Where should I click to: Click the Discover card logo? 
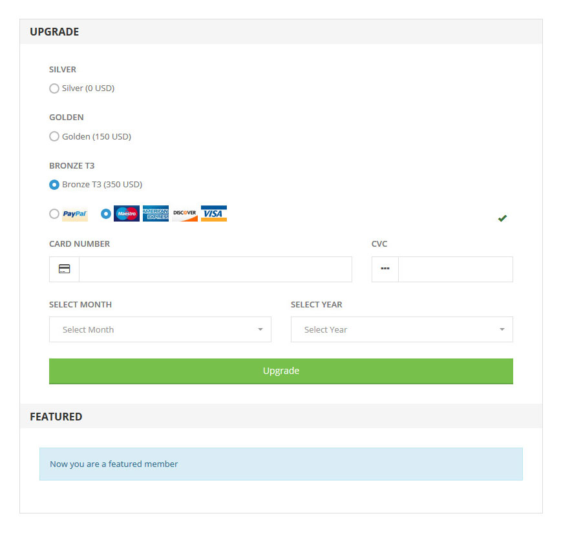coord(185,214)
